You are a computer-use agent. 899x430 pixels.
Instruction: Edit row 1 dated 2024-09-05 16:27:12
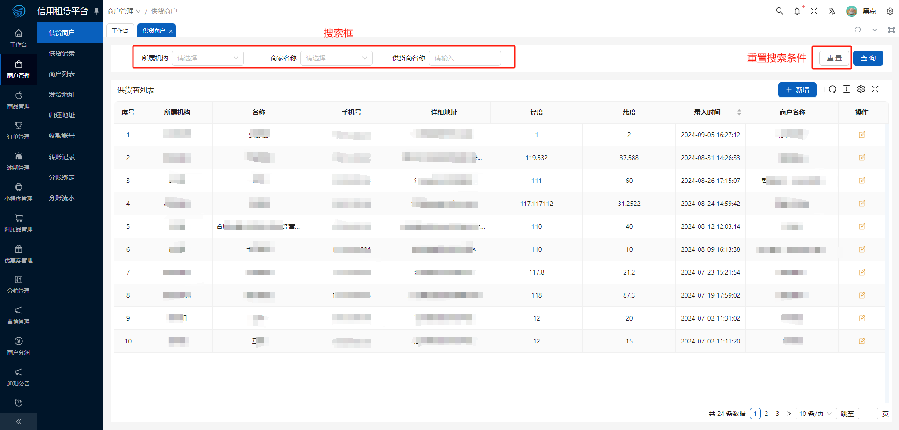tap(862, 135)
